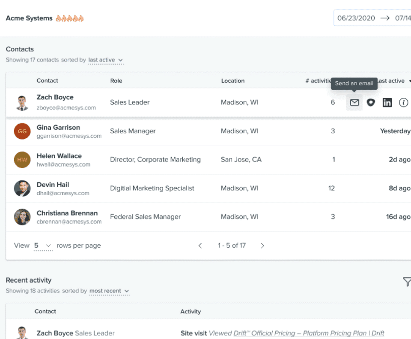Click the 06/23/2020 start date field
Image resolution: width=411 pixels, height=339 pixels.
[x=356, y=18]
